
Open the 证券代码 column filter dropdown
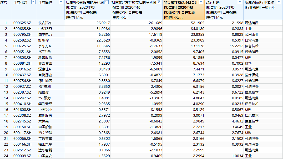pyautogui.click(x=33, y=2)
